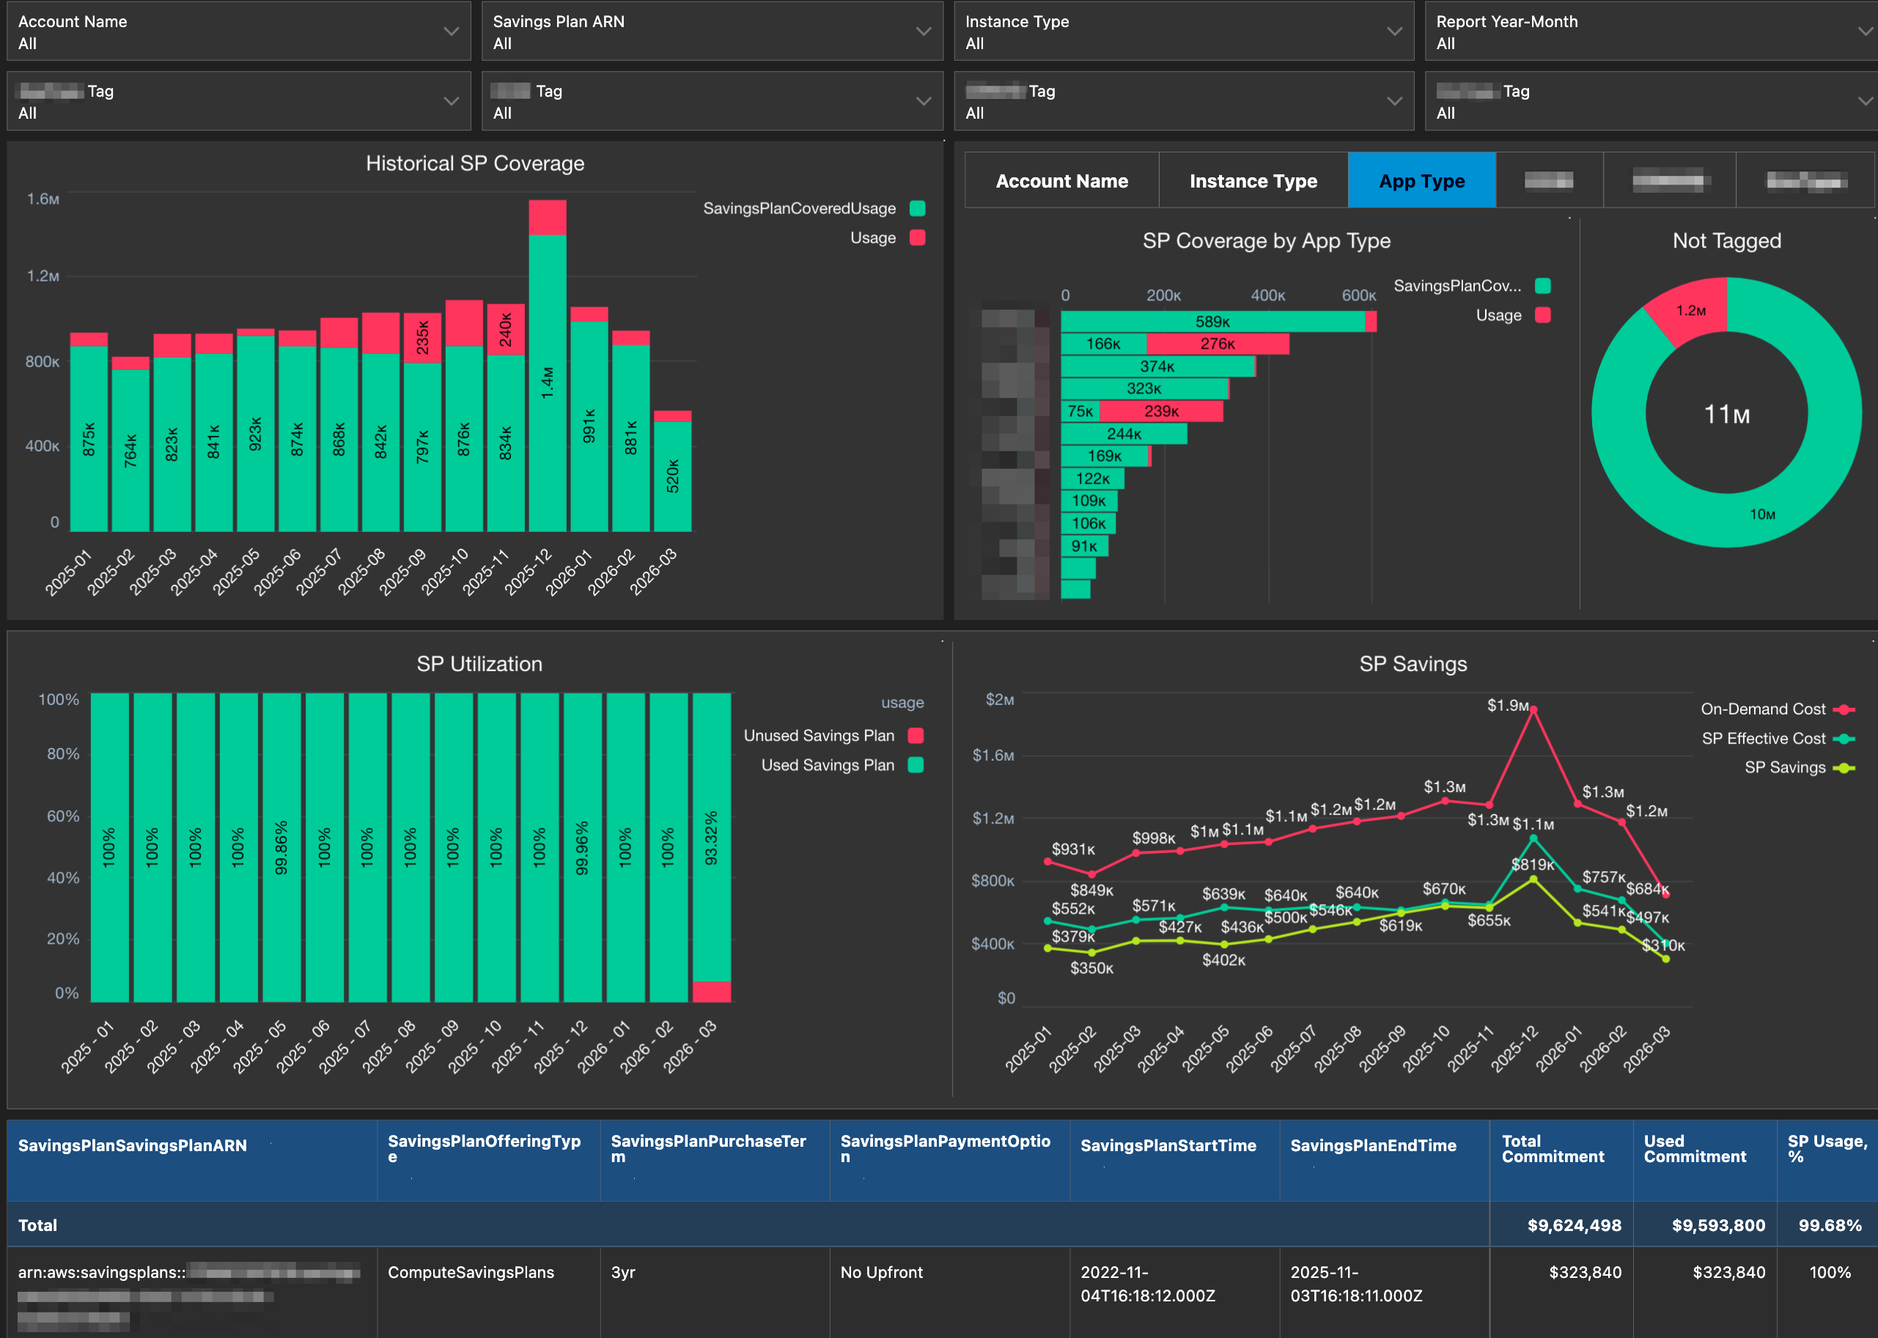Open the Tag filter below Instance Type
The image size is (1878, 1338).
coord(1183,101)
